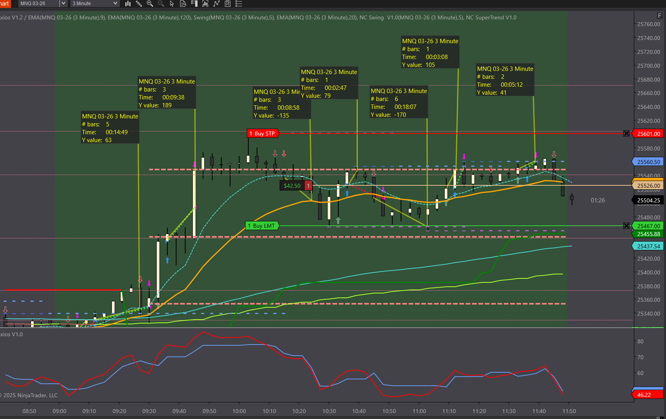This screenshot has width=666, height=419.
Task: Show the data box icon
Action: pyautogui.click(x=183, y=4)
